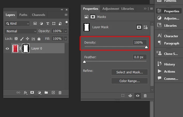Filter layers by adjustment layer icon

click(x=41, y=23)
